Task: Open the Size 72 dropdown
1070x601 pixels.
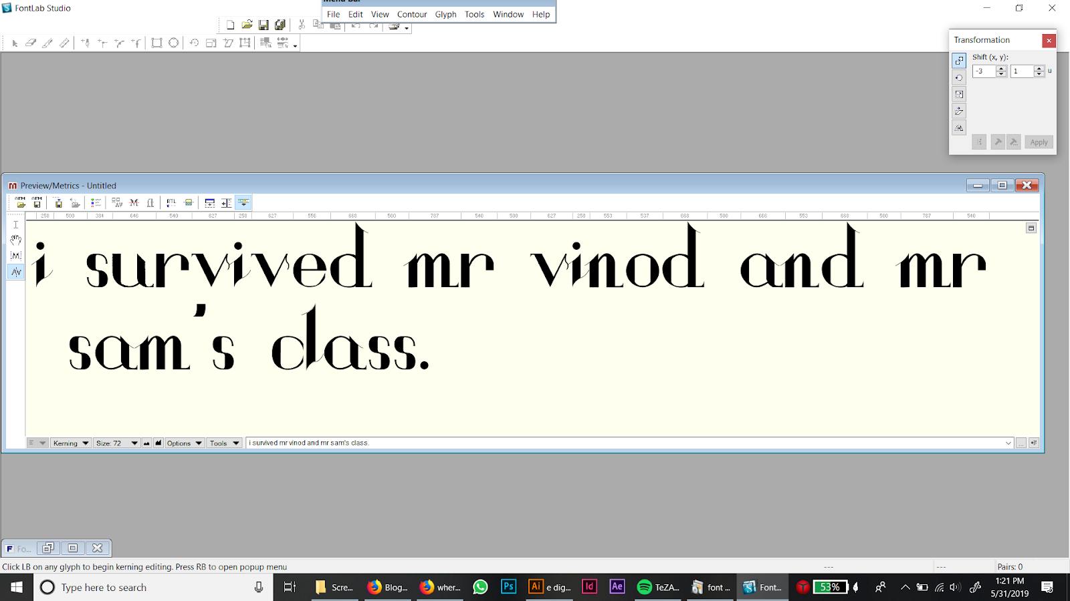Action: coord(117,443)
